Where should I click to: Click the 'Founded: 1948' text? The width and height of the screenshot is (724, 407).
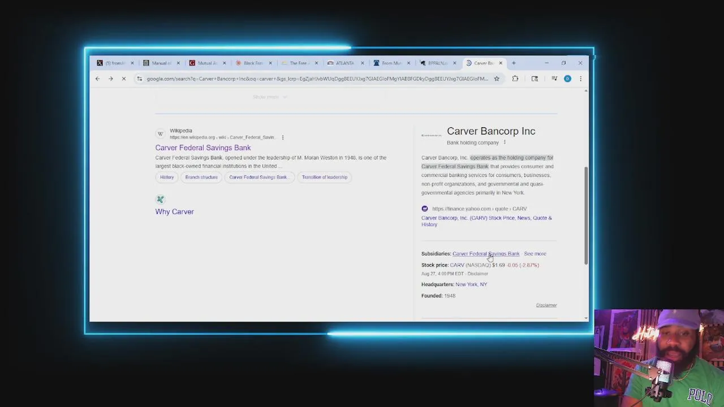(438, 296)
